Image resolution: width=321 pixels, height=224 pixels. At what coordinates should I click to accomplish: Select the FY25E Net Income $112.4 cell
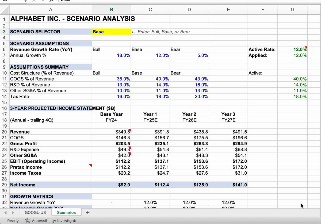point(150,185)
